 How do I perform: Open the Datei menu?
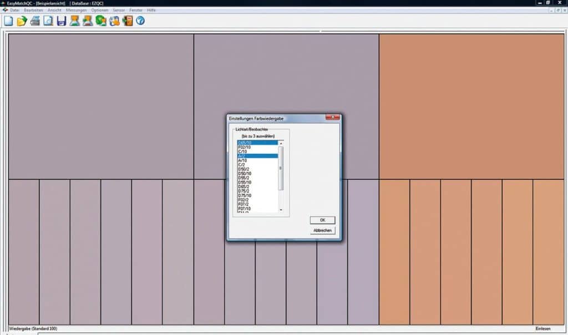coord(14,10)
